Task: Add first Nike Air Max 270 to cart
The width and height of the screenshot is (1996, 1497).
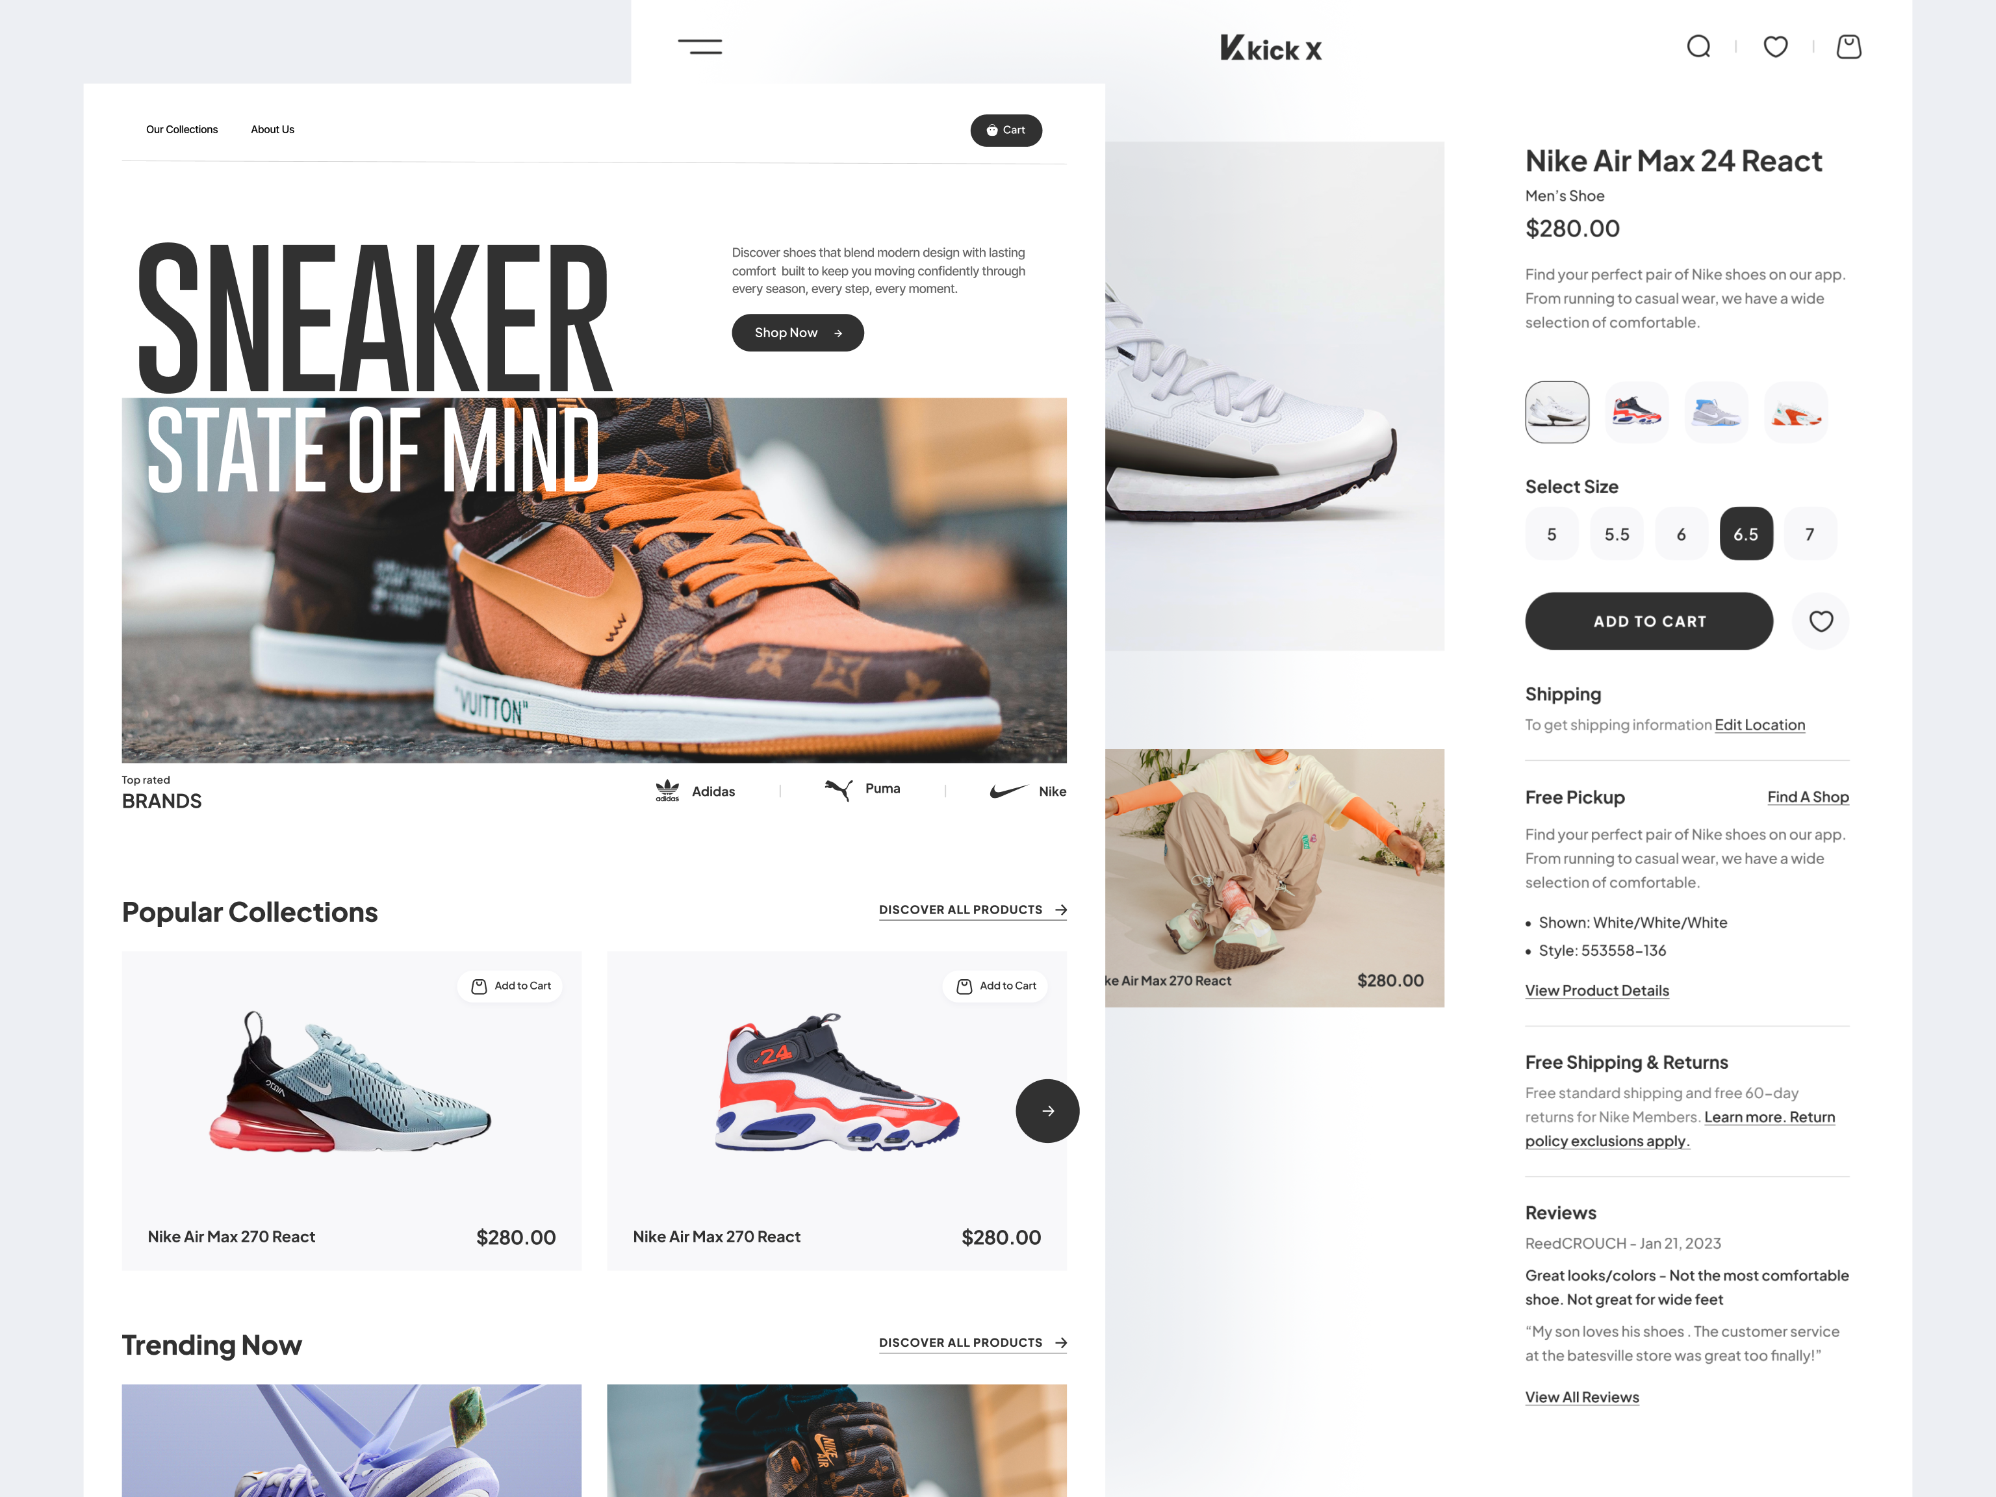Action: coord(510,986)
